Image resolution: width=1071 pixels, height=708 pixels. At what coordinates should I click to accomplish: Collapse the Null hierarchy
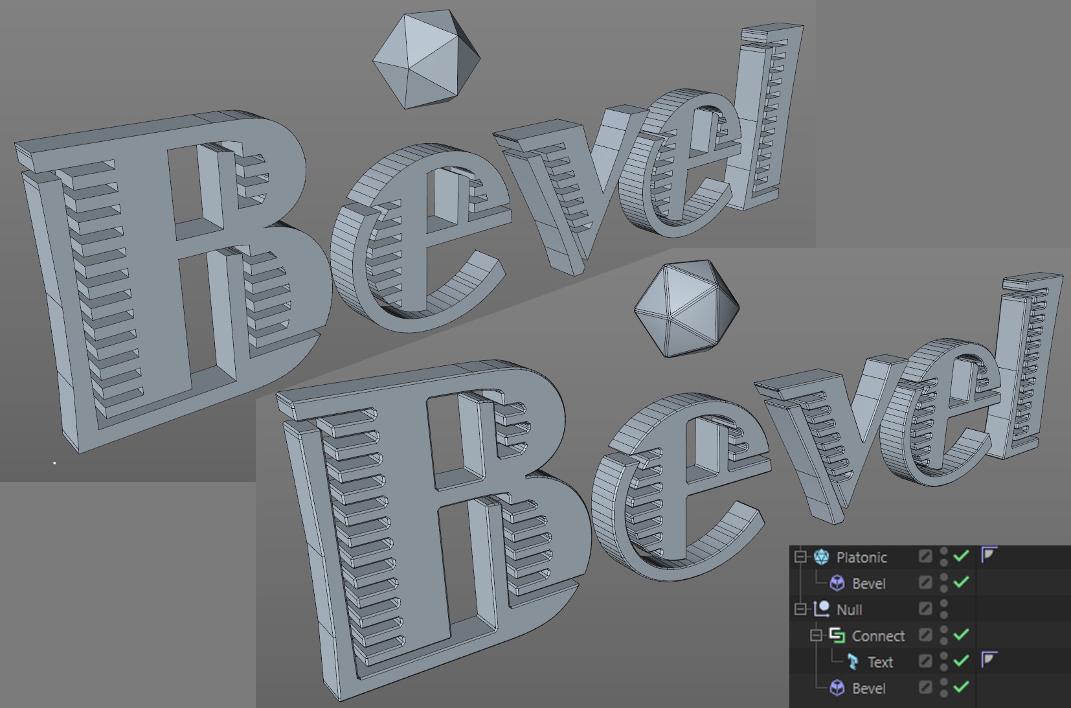pos(801,609)
